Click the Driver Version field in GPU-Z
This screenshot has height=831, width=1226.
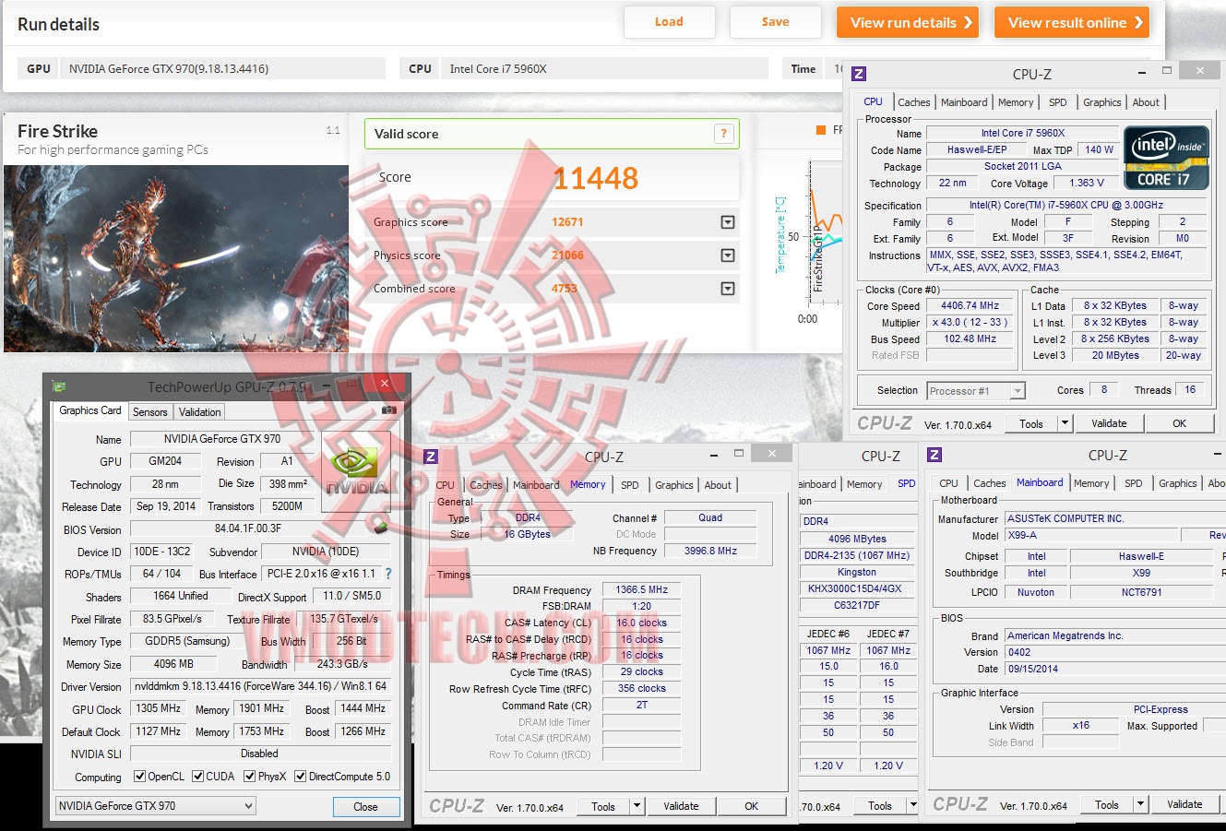click(x=260, y=687)
